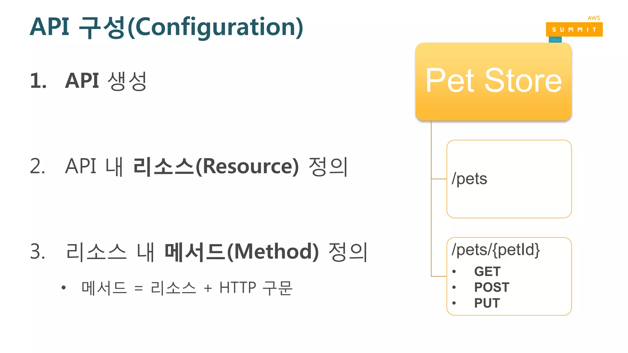This screenshot has height=353, width=628.
Task: Click the AWS text above the Summit banner
Action: pyautogui.click(x=594, y=18)
